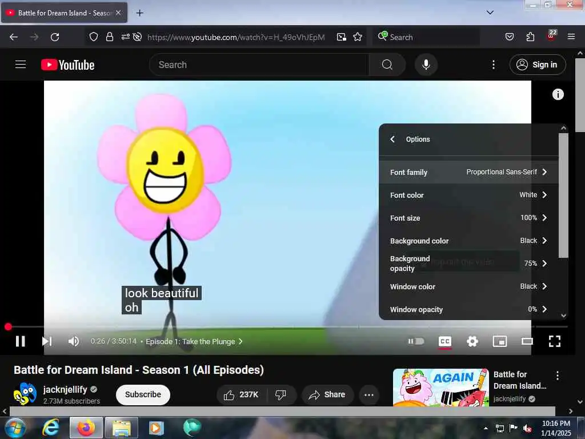Enable the miniplayer
The width and height of the screenshot is (585, 439).
(499, 341)
